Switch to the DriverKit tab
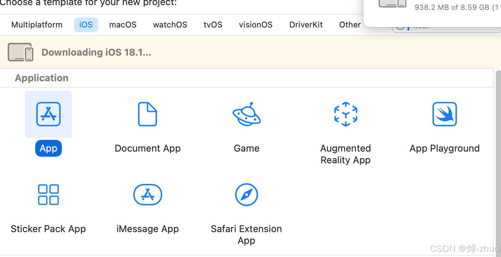The height and width of the screenshot is (257, 501). point(306,25)
